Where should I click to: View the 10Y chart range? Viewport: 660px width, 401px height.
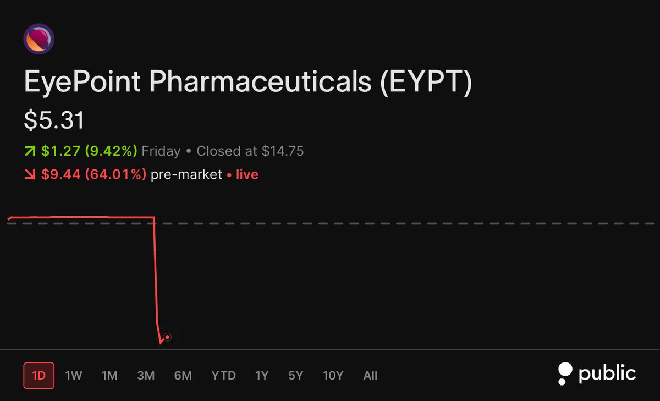(x=333, y=376)
